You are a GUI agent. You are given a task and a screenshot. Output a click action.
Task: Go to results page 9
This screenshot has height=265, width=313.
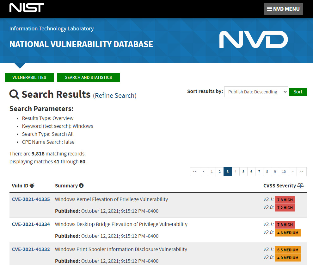pos(275,172)
